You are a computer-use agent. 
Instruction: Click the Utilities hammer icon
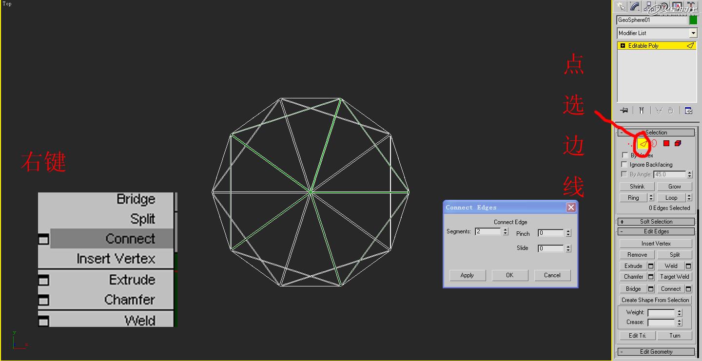[691, 6]
